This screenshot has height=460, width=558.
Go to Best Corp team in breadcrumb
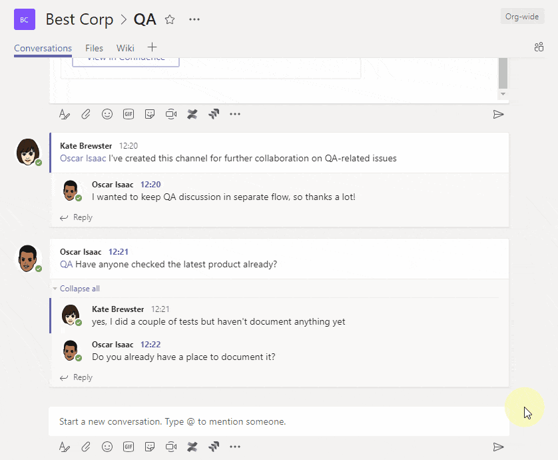coord(79,19)
